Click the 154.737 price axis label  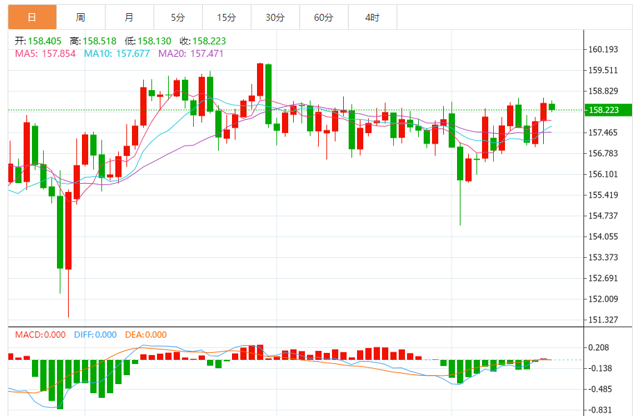tap(603, 216)
